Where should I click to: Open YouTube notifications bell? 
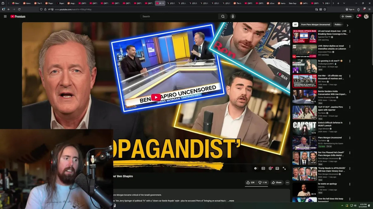pos(358,17)
